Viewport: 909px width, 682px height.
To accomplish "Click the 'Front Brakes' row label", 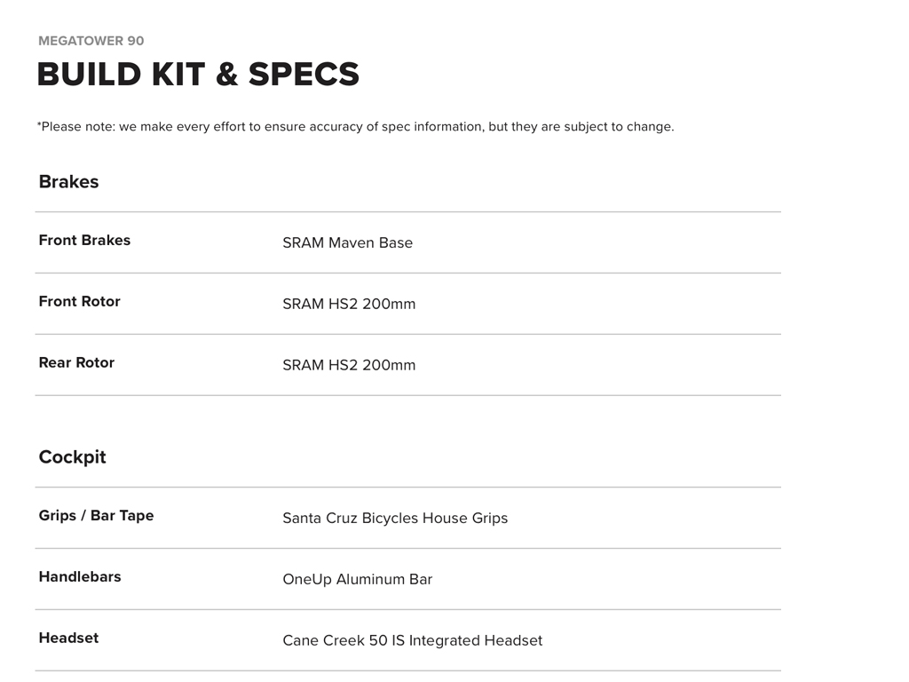I will tap(84, 241).
